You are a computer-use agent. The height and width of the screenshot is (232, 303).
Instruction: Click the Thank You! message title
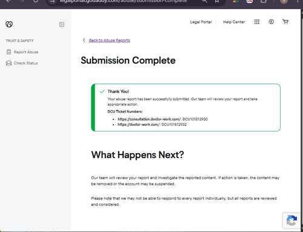(118, 91)
